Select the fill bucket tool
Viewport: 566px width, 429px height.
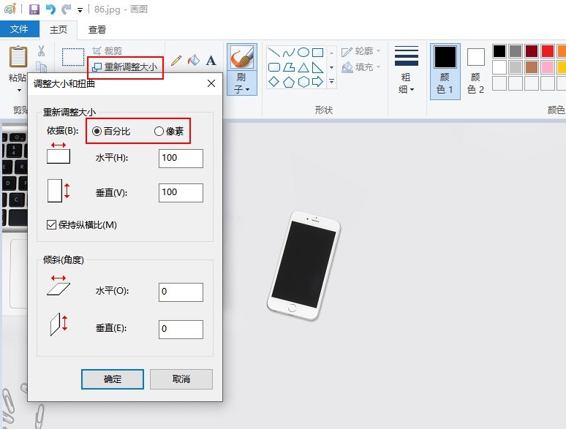pos(194,60)
